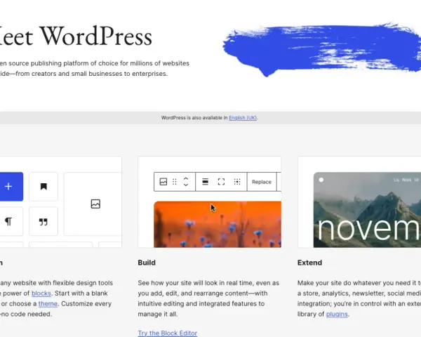Open the plugins link
This screenshot has height=337, width=421.
pos(337,314)
